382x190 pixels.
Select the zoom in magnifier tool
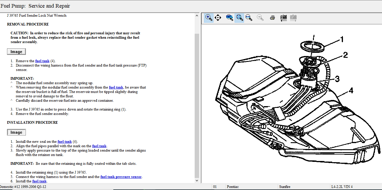[x=208, y=18]
